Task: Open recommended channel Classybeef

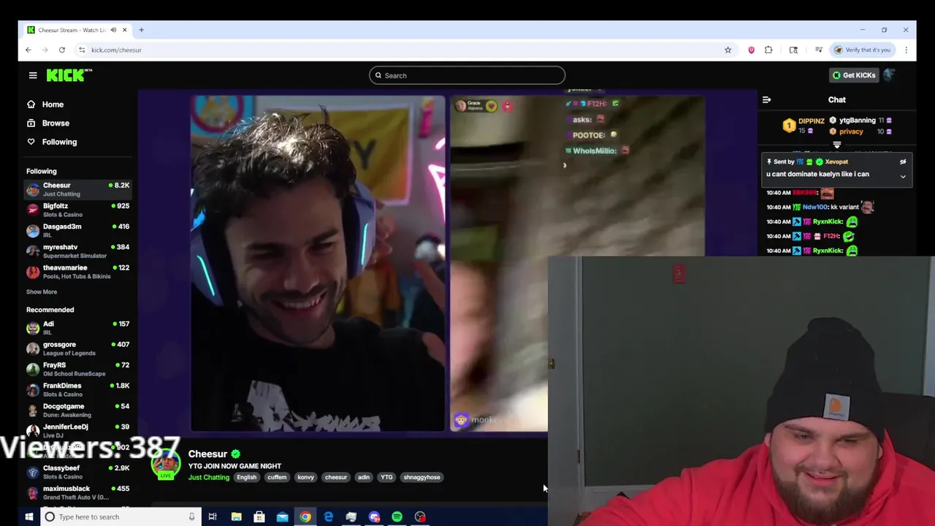Action: click(x=78, y=472)
